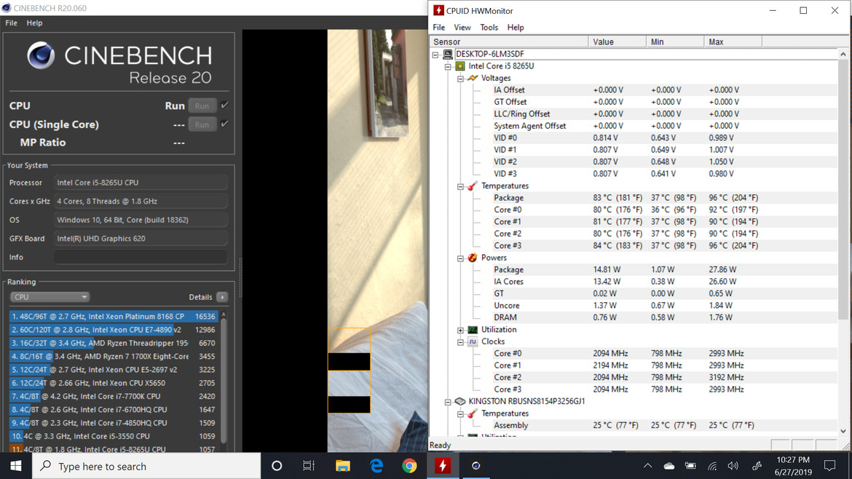Click the Cinebench Info input field
Screen dimensions: 852x479
141,257
